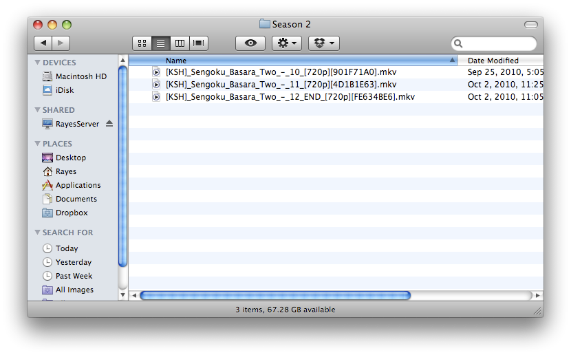Click the Oct 2, 2010, 11:05 date
571x355 pixels.
coord(506,97)
